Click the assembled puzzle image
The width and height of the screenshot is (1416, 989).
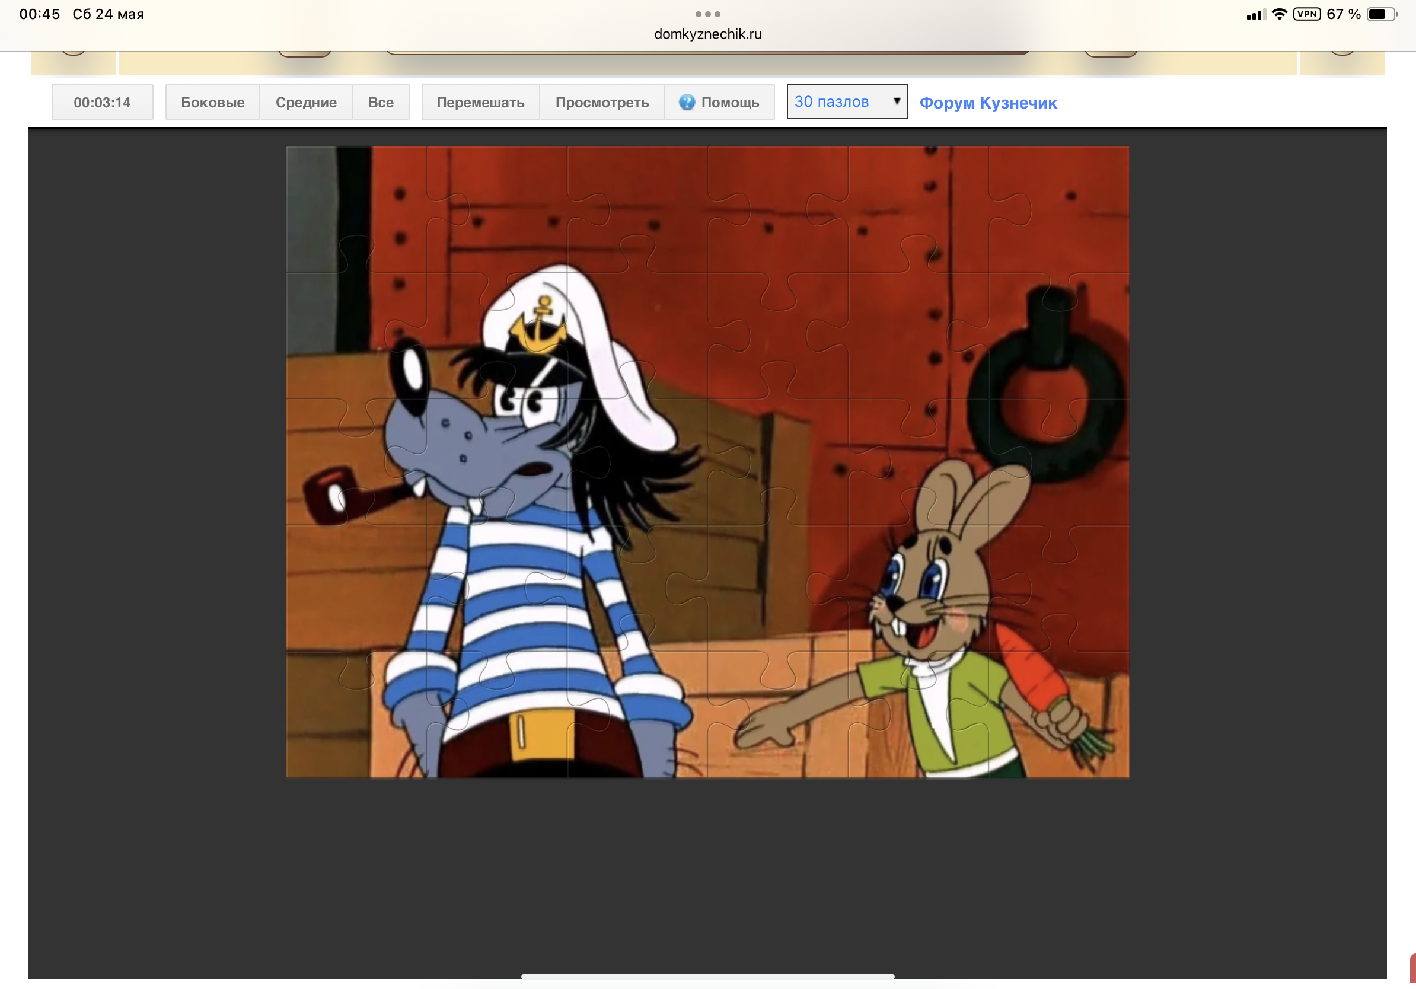click(x=707, y=462)
